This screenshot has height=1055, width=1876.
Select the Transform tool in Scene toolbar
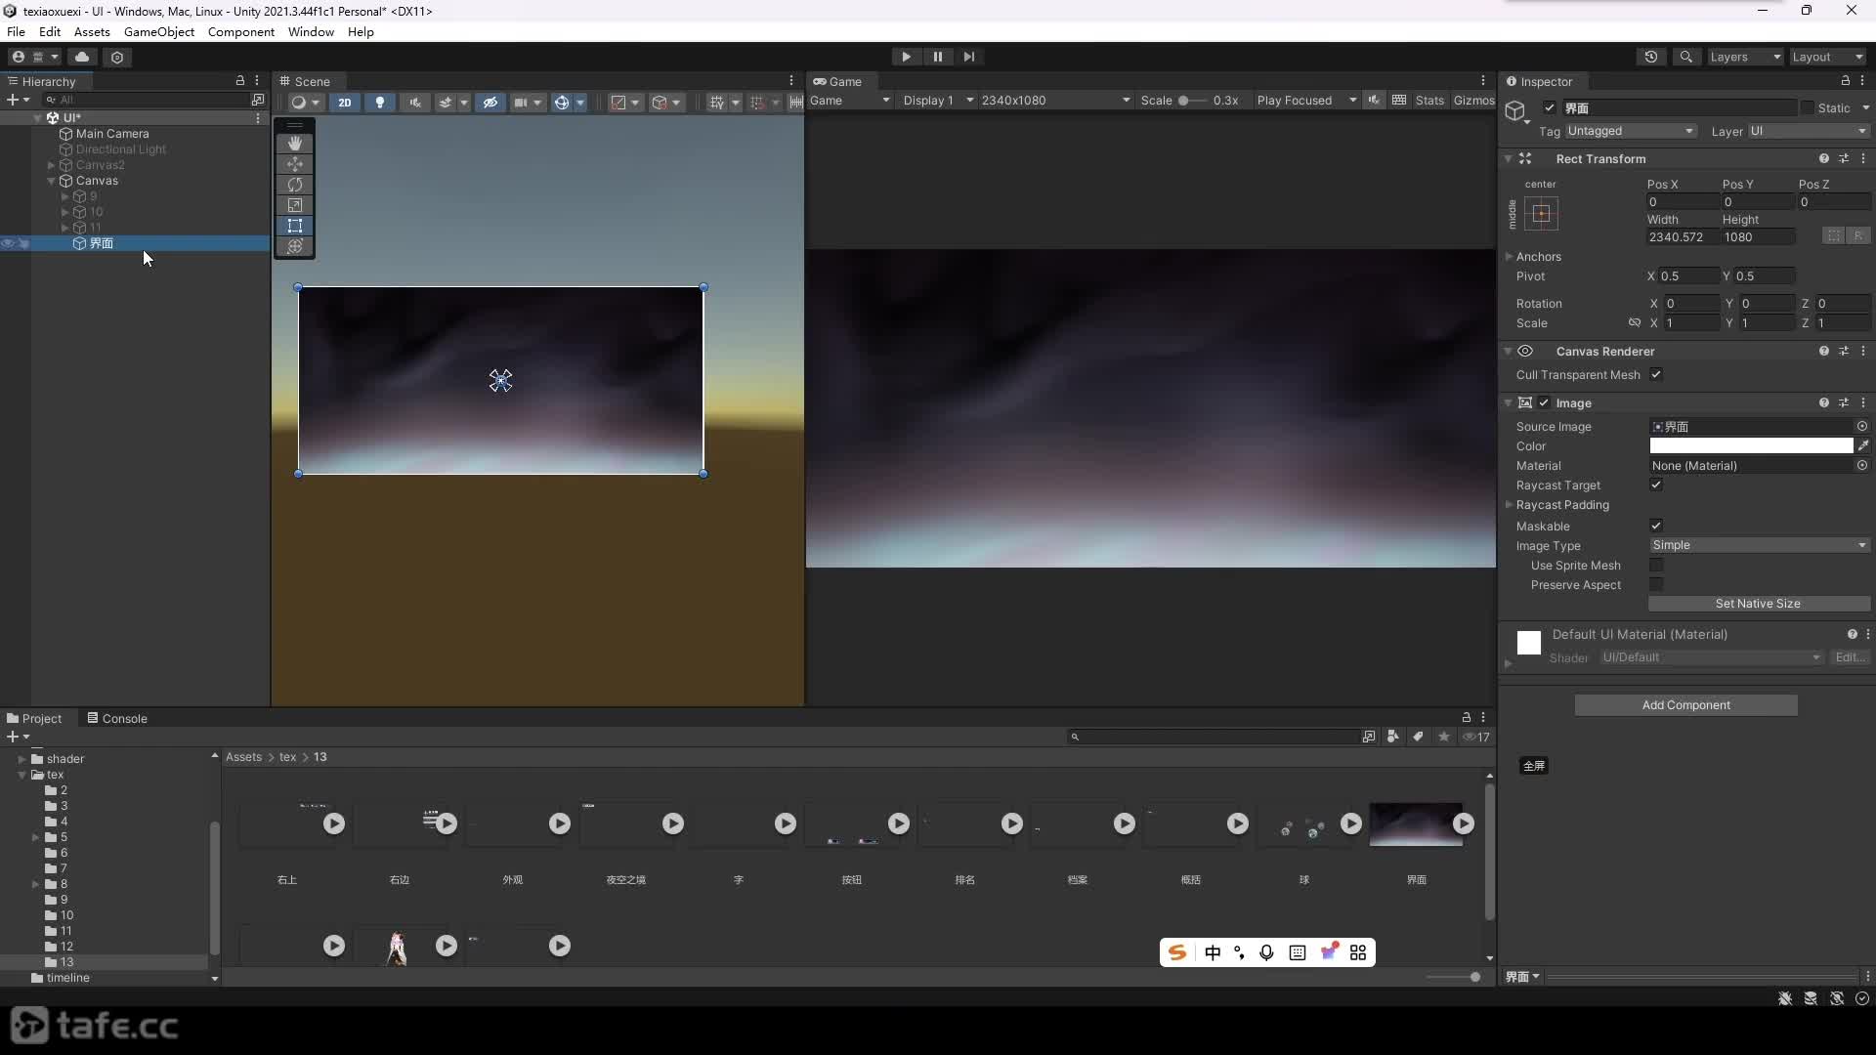(x=294, y=246)
